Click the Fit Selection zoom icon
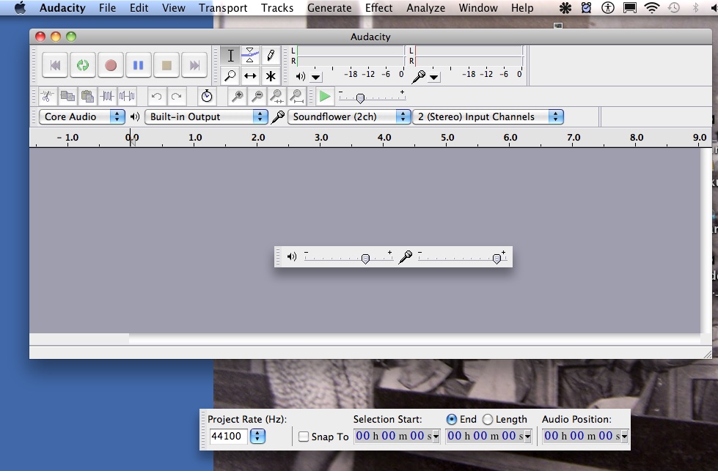 277,96
